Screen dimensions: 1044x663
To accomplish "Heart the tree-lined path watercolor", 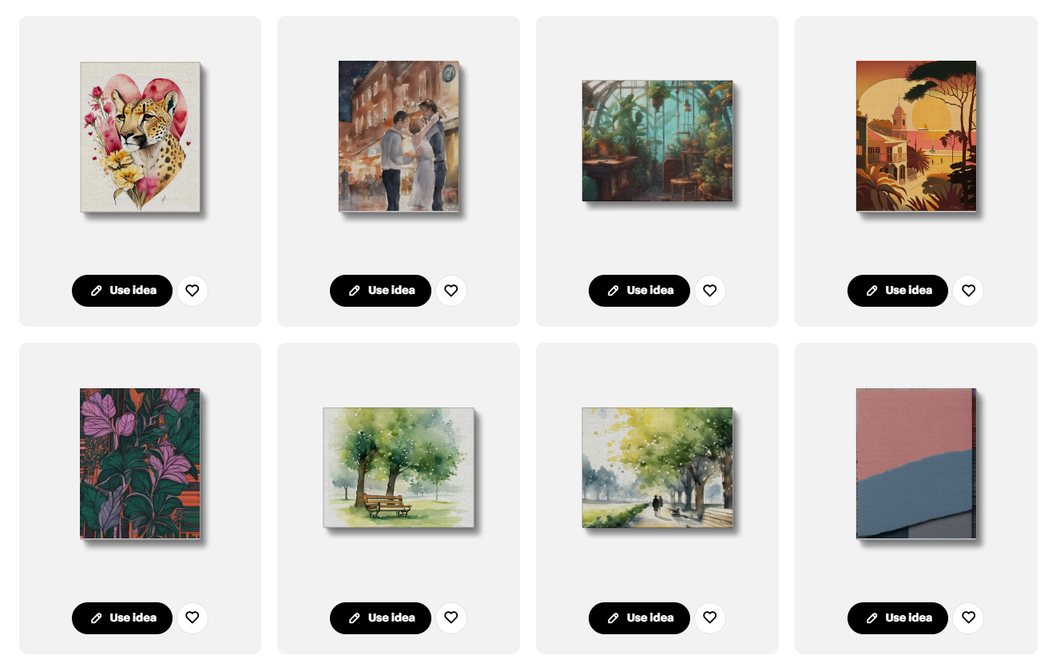I will pos(710,618).
